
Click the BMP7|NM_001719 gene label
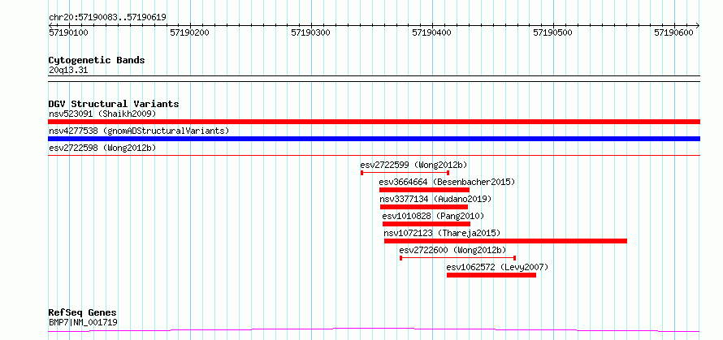[x=83, y=322]
